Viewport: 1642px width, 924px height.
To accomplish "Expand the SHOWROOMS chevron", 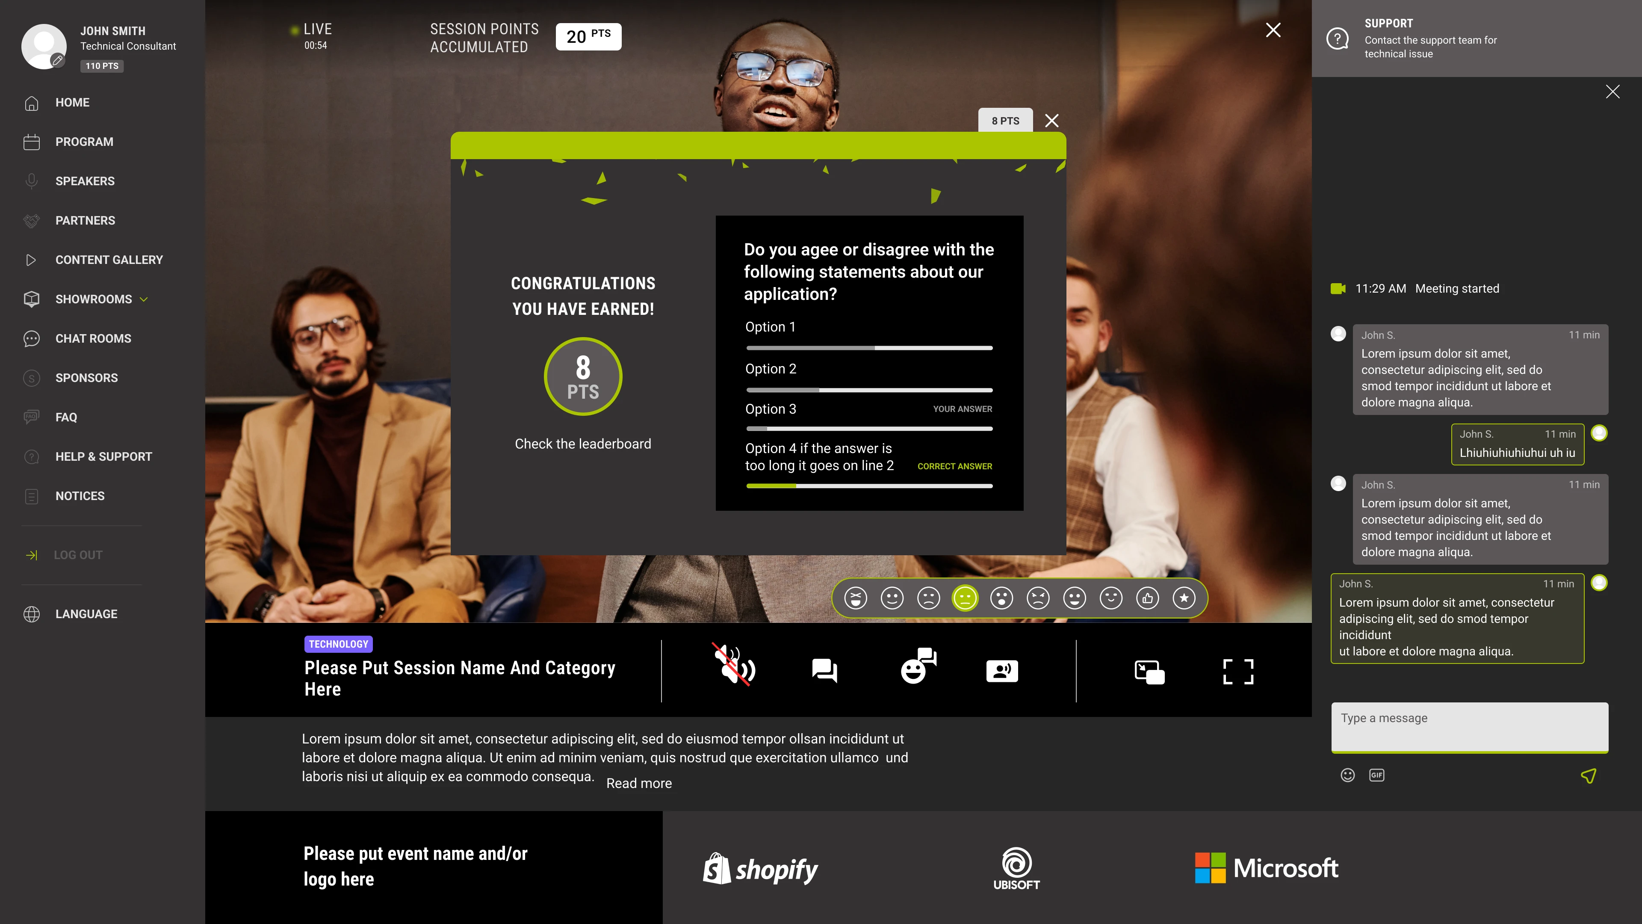I will 144,300.
